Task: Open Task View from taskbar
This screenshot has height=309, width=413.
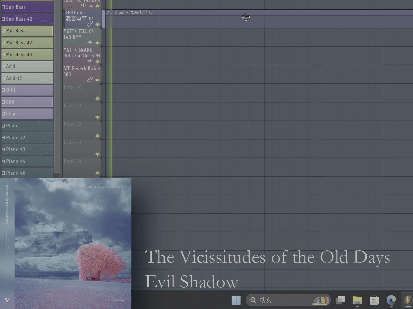Action: tap(340, 300)
